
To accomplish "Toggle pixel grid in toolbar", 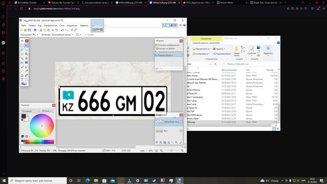I will 72,30.
